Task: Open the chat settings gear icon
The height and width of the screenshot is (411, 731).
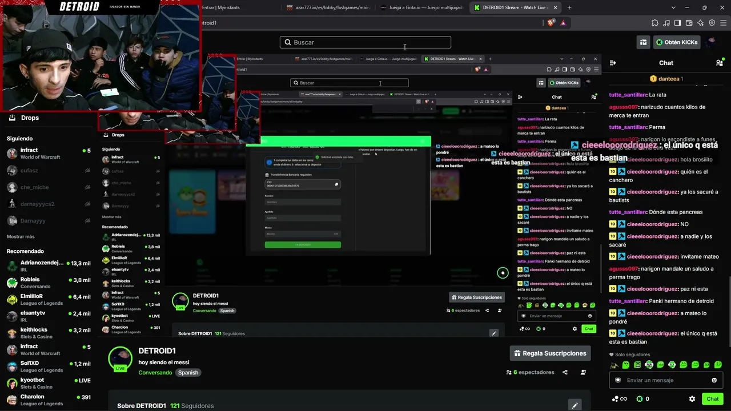Action: (692, 399)
